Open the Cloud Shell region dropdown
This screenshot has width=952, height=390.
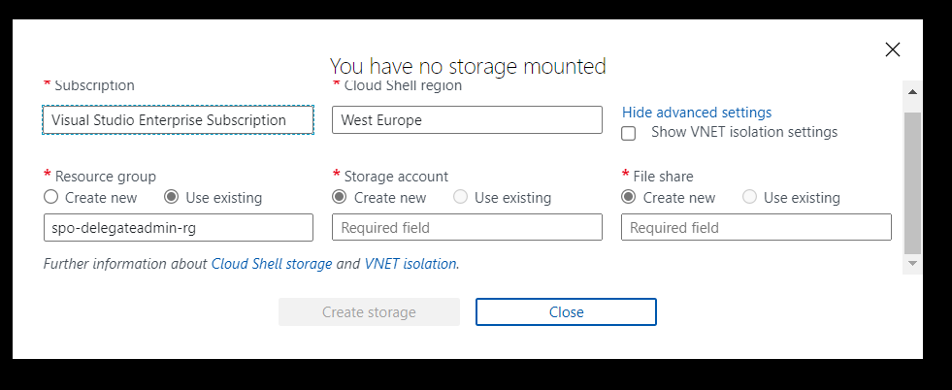467,120
